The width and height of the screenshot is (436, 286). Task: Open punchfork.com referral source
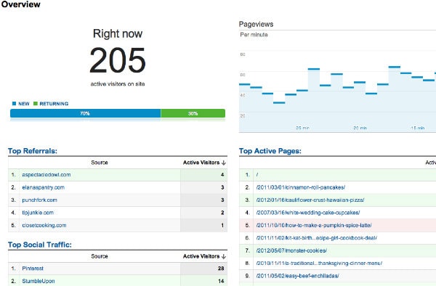tap(39, 200)
